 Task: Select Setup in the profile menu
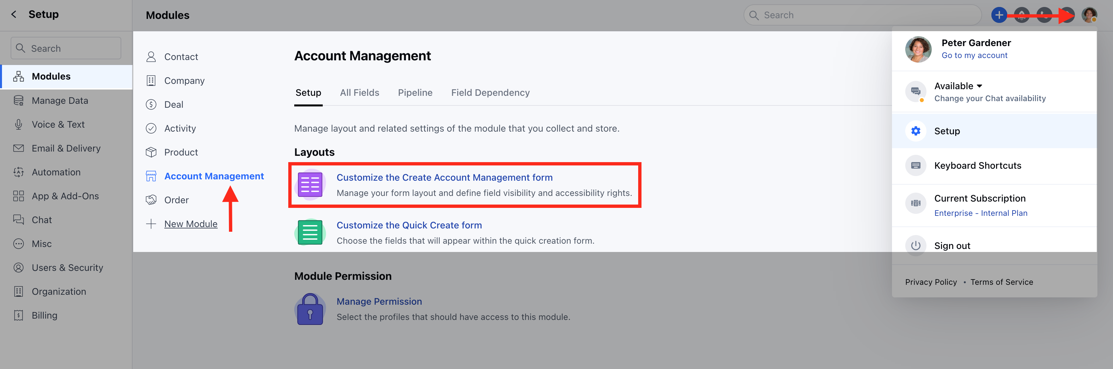click(x=994, y=131)
